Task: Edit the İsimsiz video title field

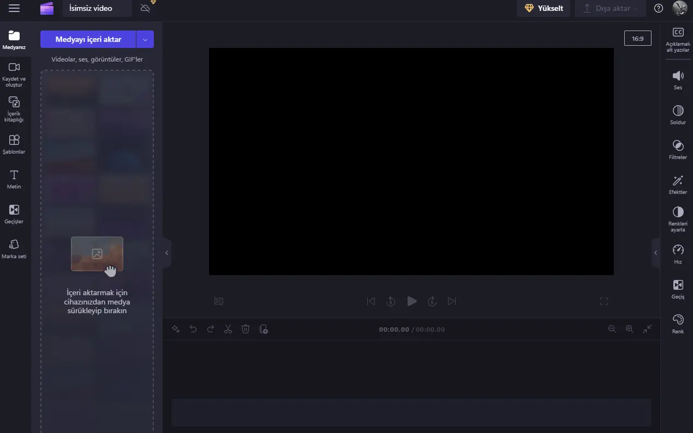Action: tap(97, 8)
